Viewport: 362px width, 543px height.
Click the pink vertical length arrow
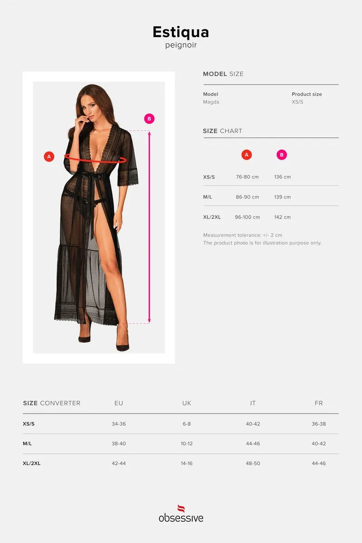(149, 227)
